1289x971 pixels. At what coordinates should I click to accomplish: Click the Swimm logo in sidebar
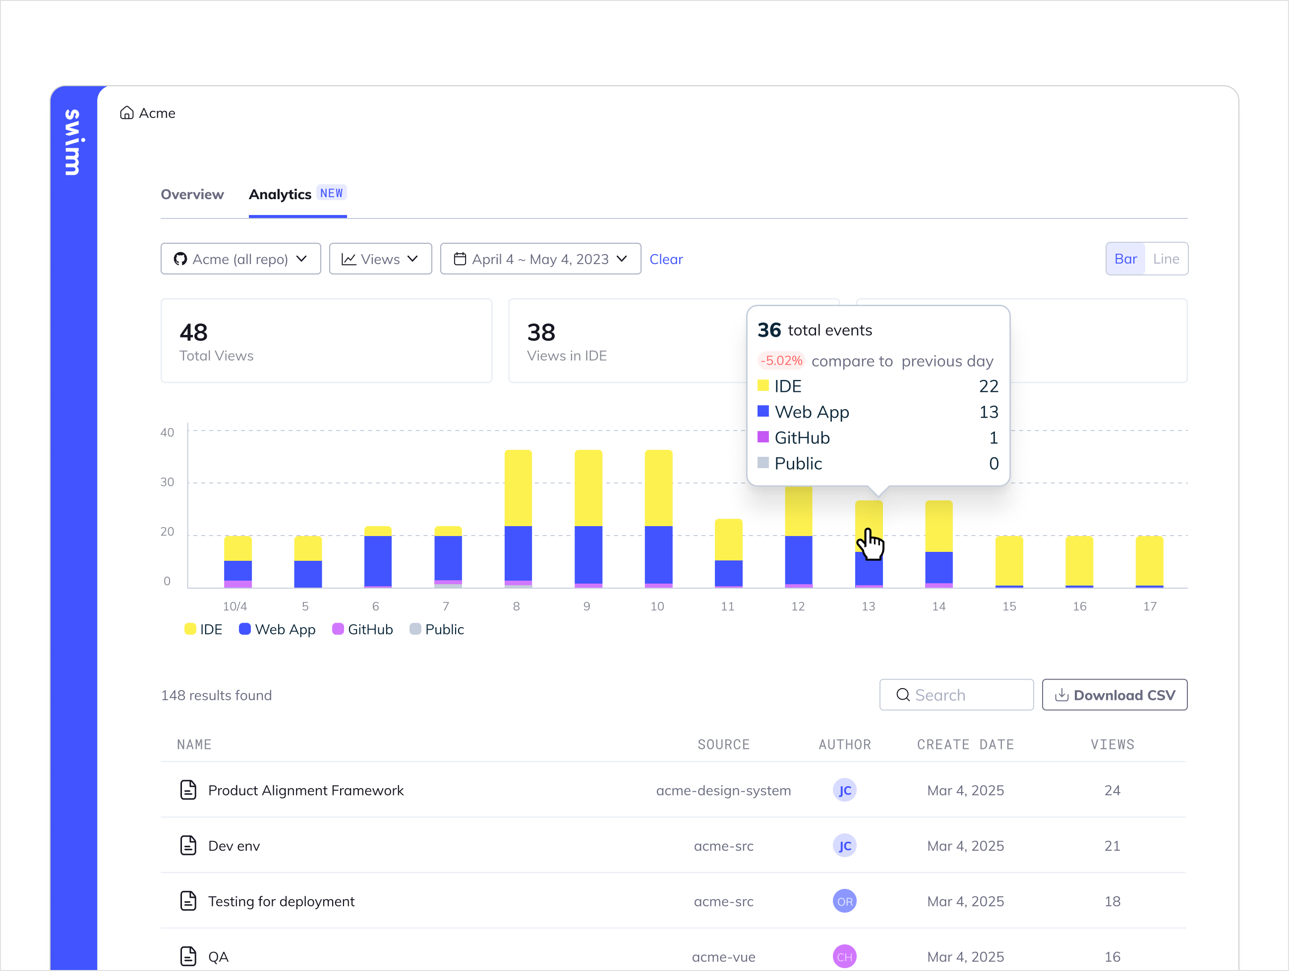click(x=73, y=142)
